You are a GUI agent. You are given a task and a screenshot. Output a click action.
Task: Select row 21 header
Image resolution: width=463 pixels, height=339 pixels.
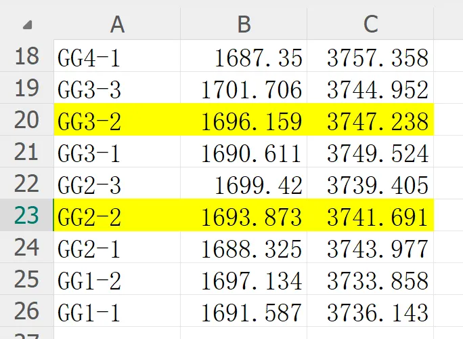26,151
